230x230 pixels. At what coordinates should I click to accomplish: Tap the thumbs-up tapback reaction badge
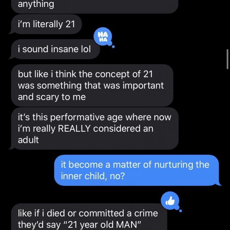(x=170, y=200)
